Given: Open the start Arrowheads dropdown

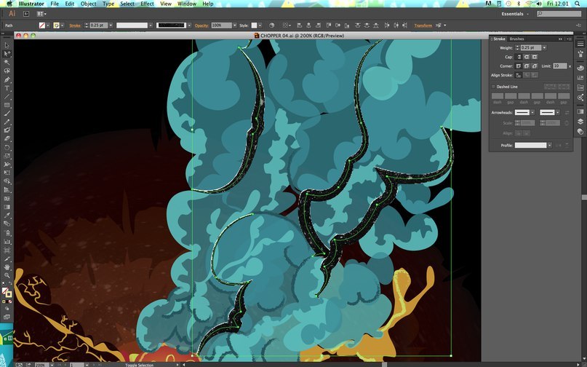Looking at the screenshot, I should pos(532,112).
